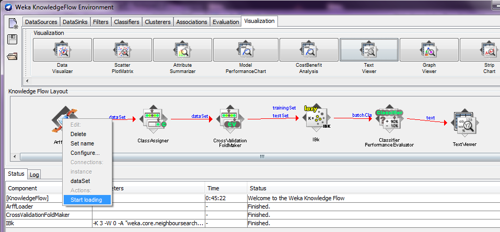Select the IBk status row
This screenshot has height=232, width=500.
pos(253,224)
